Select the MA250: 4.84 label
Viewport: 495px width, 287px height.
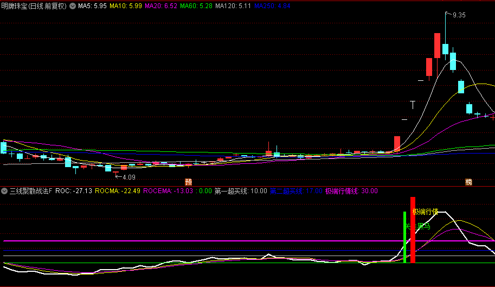coord(272,6)
